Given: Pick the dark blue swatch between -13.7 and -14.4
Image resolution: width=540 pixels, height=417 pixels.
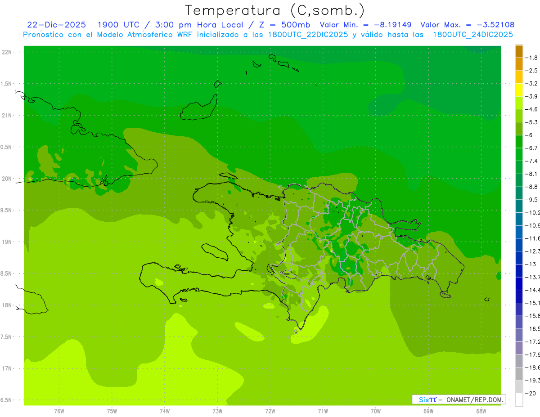Looking at the screenshot, I should tap(519, 283).
